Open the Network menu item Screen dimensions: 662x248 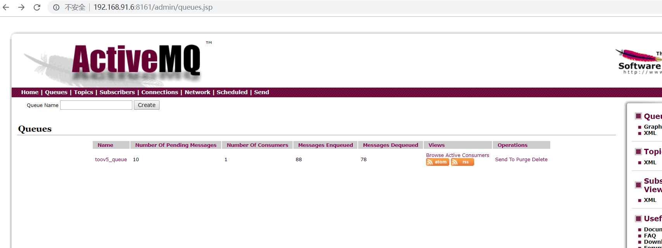pos(198,92)
